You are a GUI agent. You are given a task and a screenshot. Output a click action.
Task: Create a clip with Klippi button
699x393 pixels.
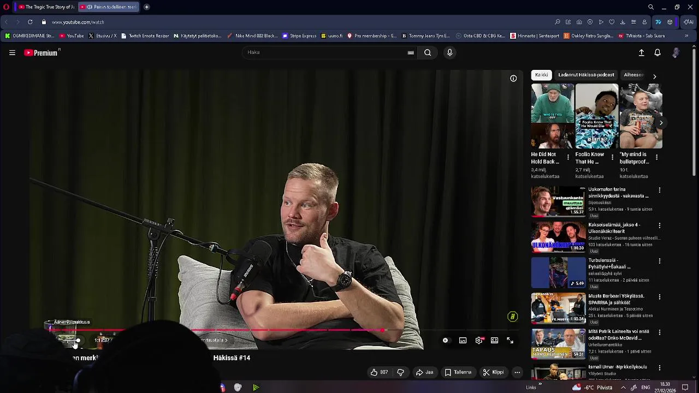(x=493, y=372)
